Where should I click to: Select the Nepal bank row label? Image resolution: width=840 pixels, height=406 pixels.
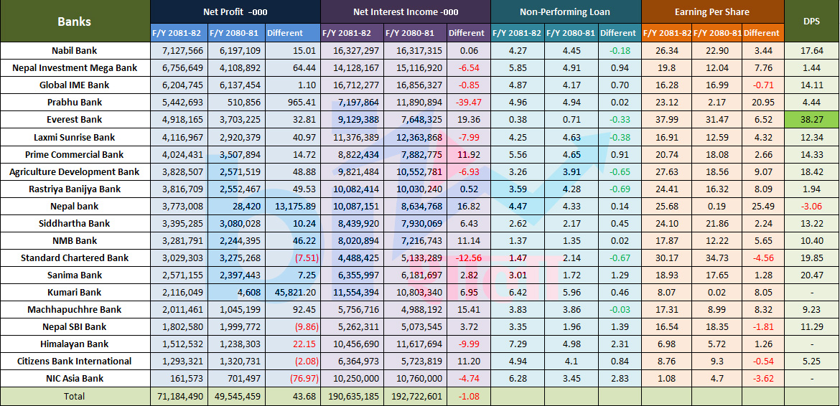point(75,207)
